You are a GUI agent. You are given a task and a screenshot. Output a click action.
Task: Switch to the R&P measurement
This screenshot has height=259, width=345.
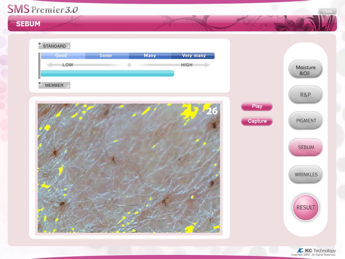point(305,95)
